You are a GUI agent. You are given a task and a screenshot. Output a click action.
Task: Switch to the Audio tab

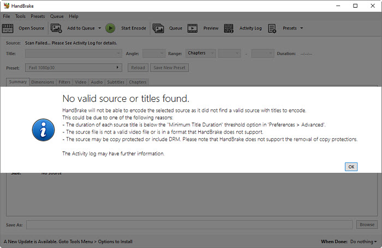(x=97, y=82)
